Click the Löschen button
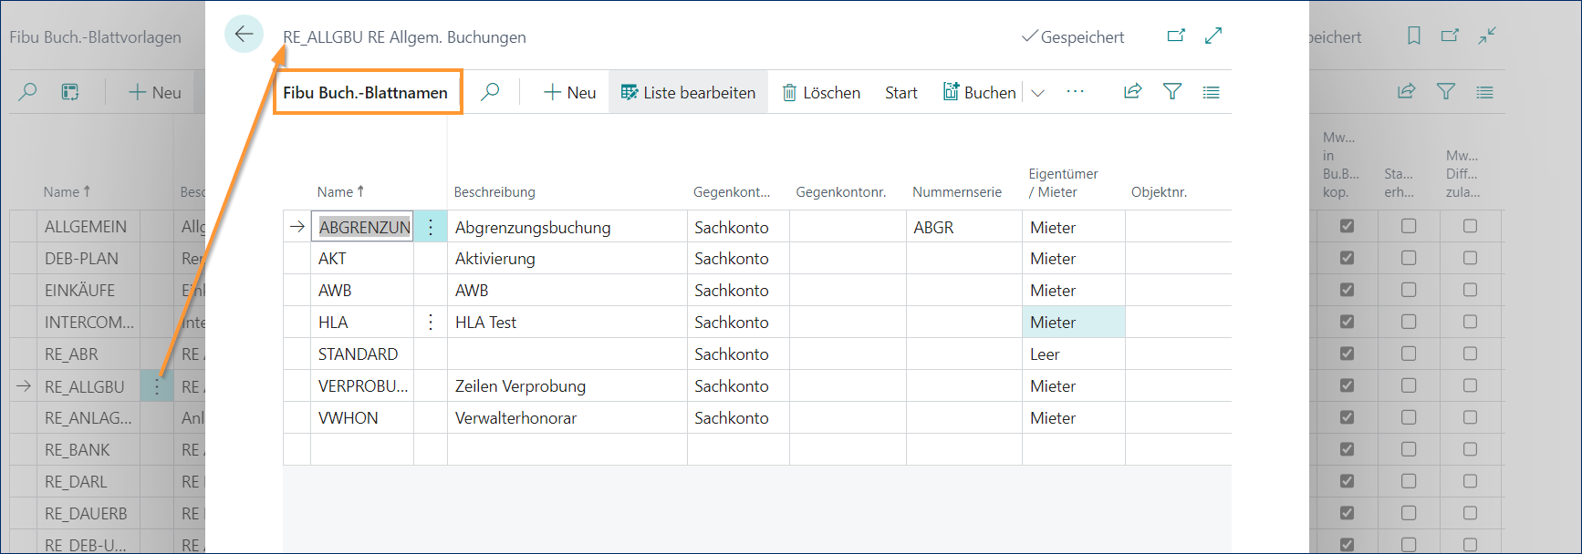The width and height of the screenshot is (1582, 554). click(821, 93)
